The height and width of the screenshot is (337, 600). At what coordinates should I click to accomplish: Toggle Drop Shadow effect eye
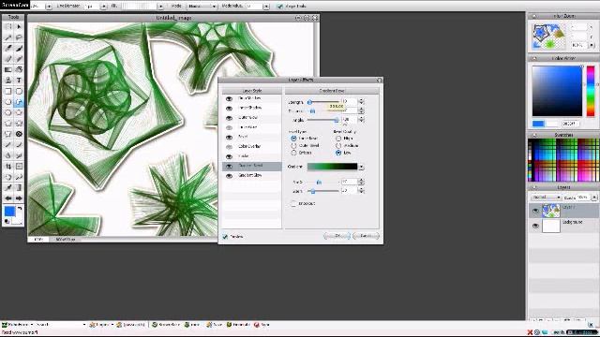point(229,98)
